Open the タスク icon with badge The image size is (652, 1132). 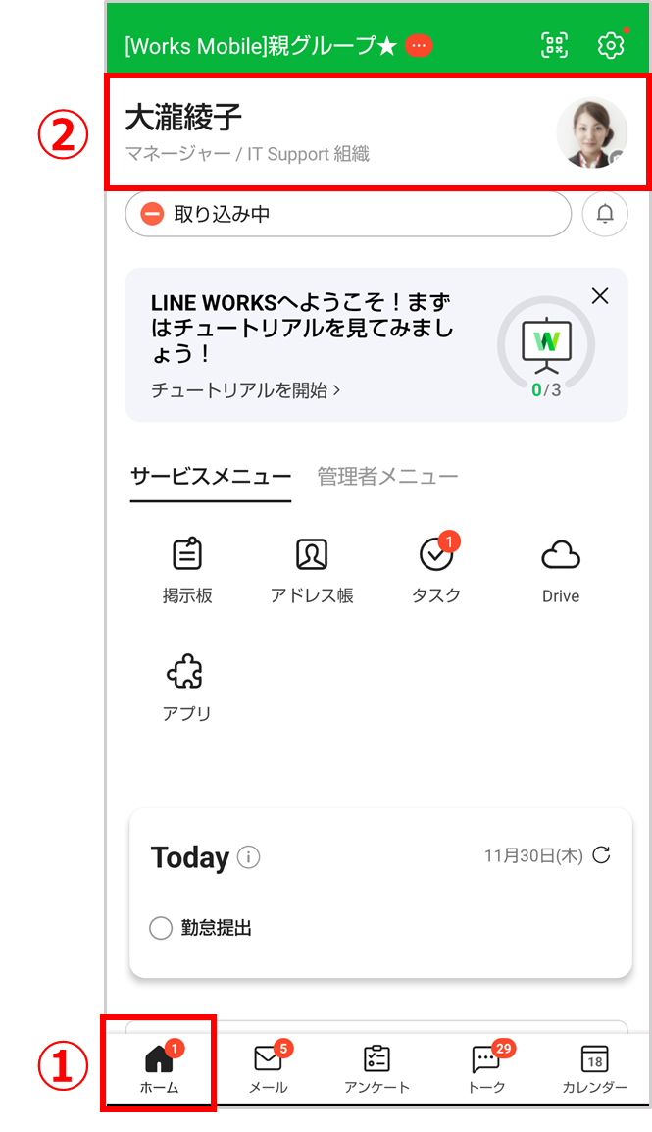pyautogui.click(x=436, y=570)
